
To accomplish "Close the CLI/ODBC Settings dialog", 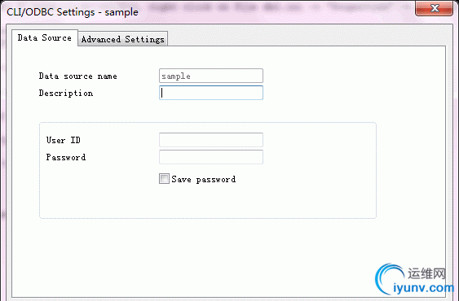I will 434,8.
